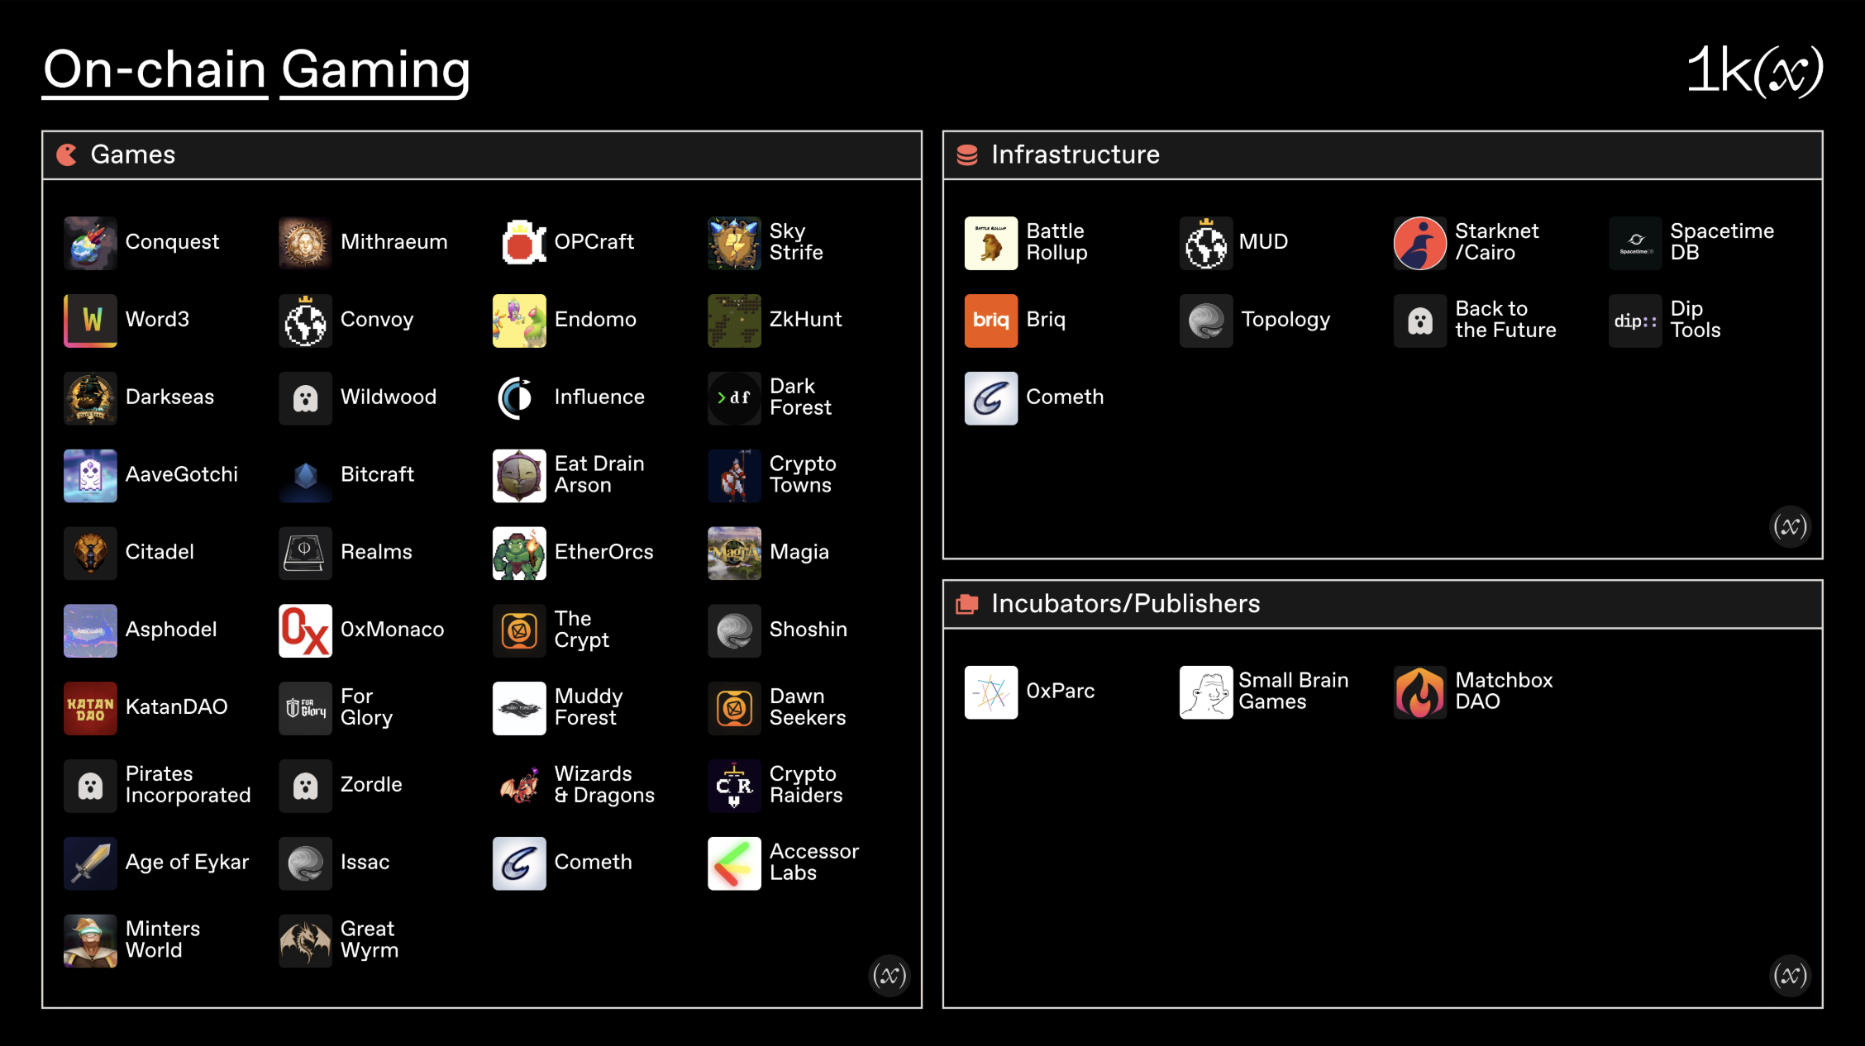
Task: Select the Sky Strife logo icon
Action: [x=734, y=243]
